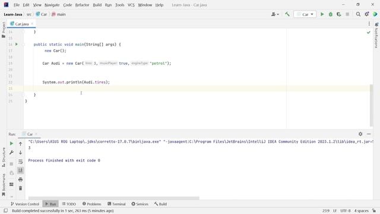Open the Terminal tool window
Screen dimensions: 380x214
click(x=116, y=204)
